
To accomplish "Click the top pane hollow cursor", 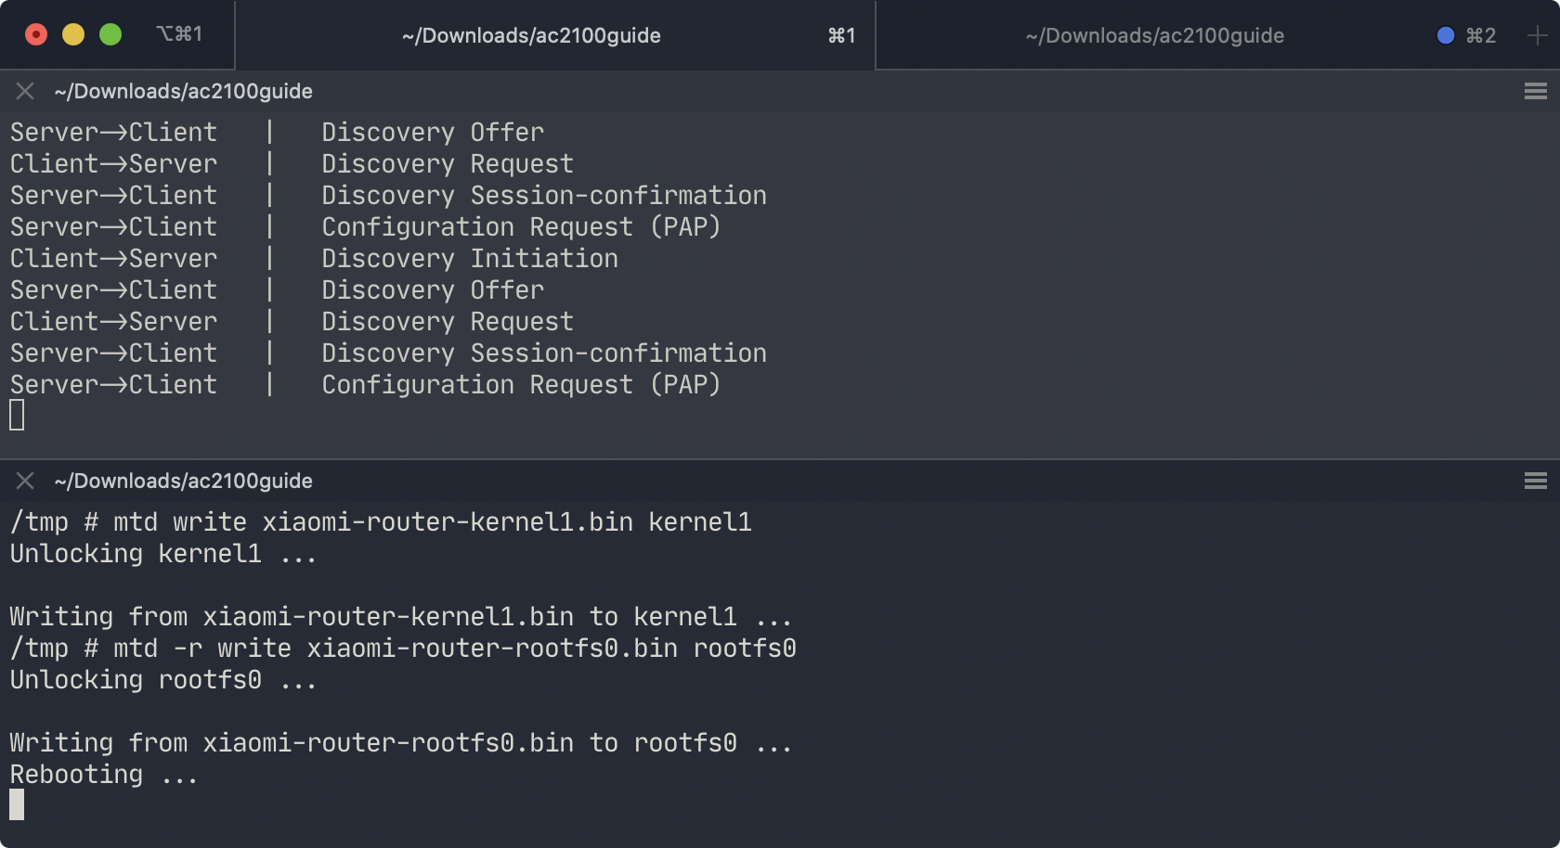I will (x=17, y=415).
